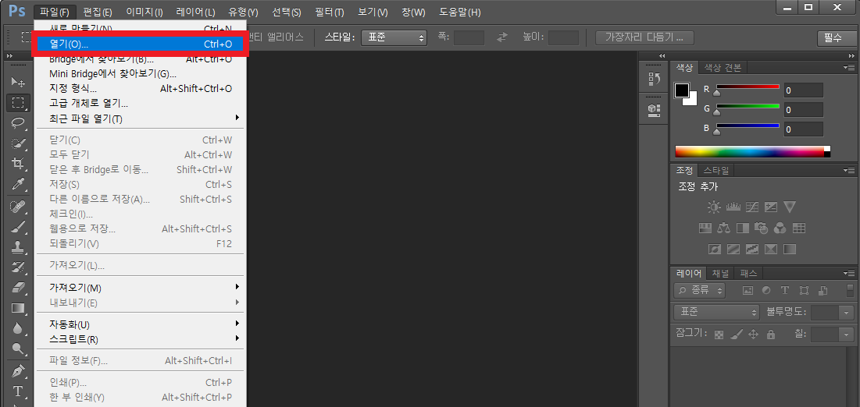860x407 pixels.
Task: Add a Brightness/Contrast adjustment (sun icon)
Action: click(714, 207)
